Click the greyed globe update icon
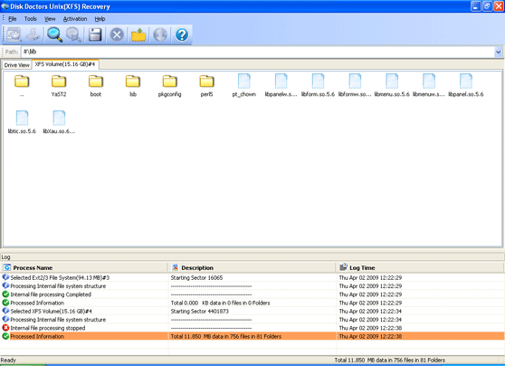This screenshot has height=366, width=505. 160,34
